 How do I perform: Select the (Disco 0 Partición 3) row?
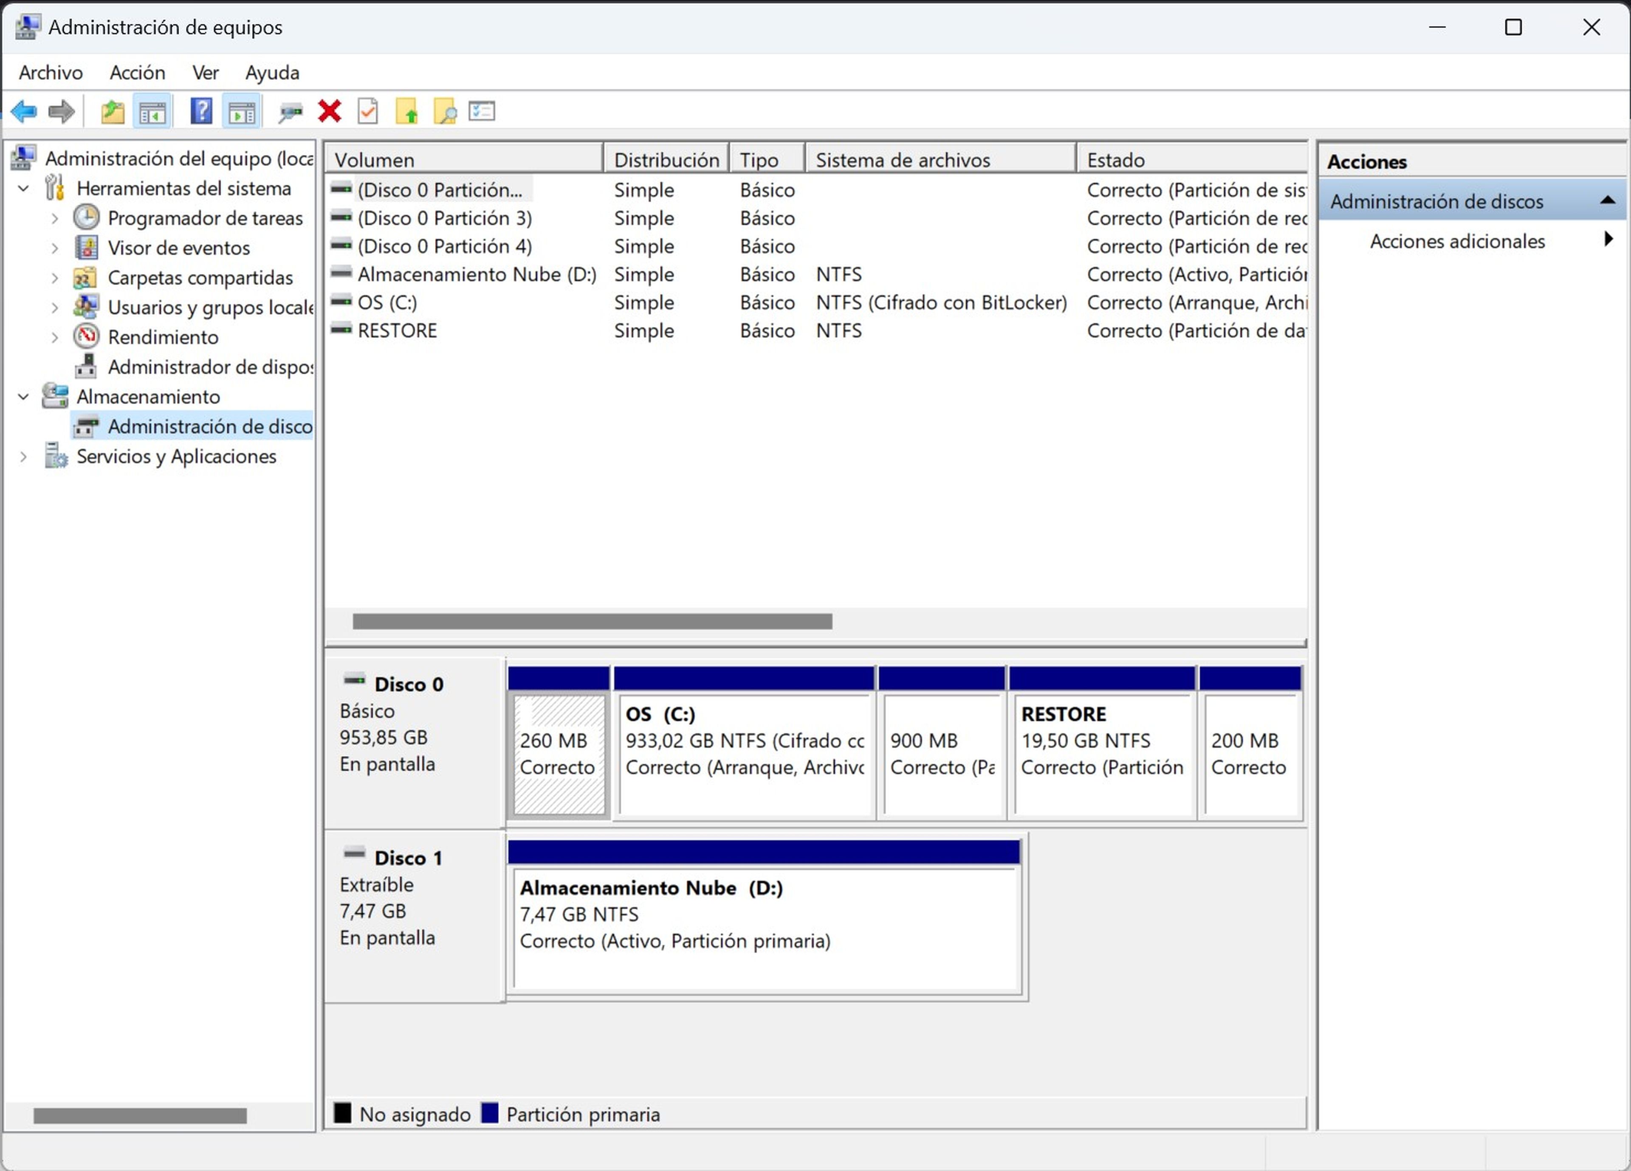[816, 218]
